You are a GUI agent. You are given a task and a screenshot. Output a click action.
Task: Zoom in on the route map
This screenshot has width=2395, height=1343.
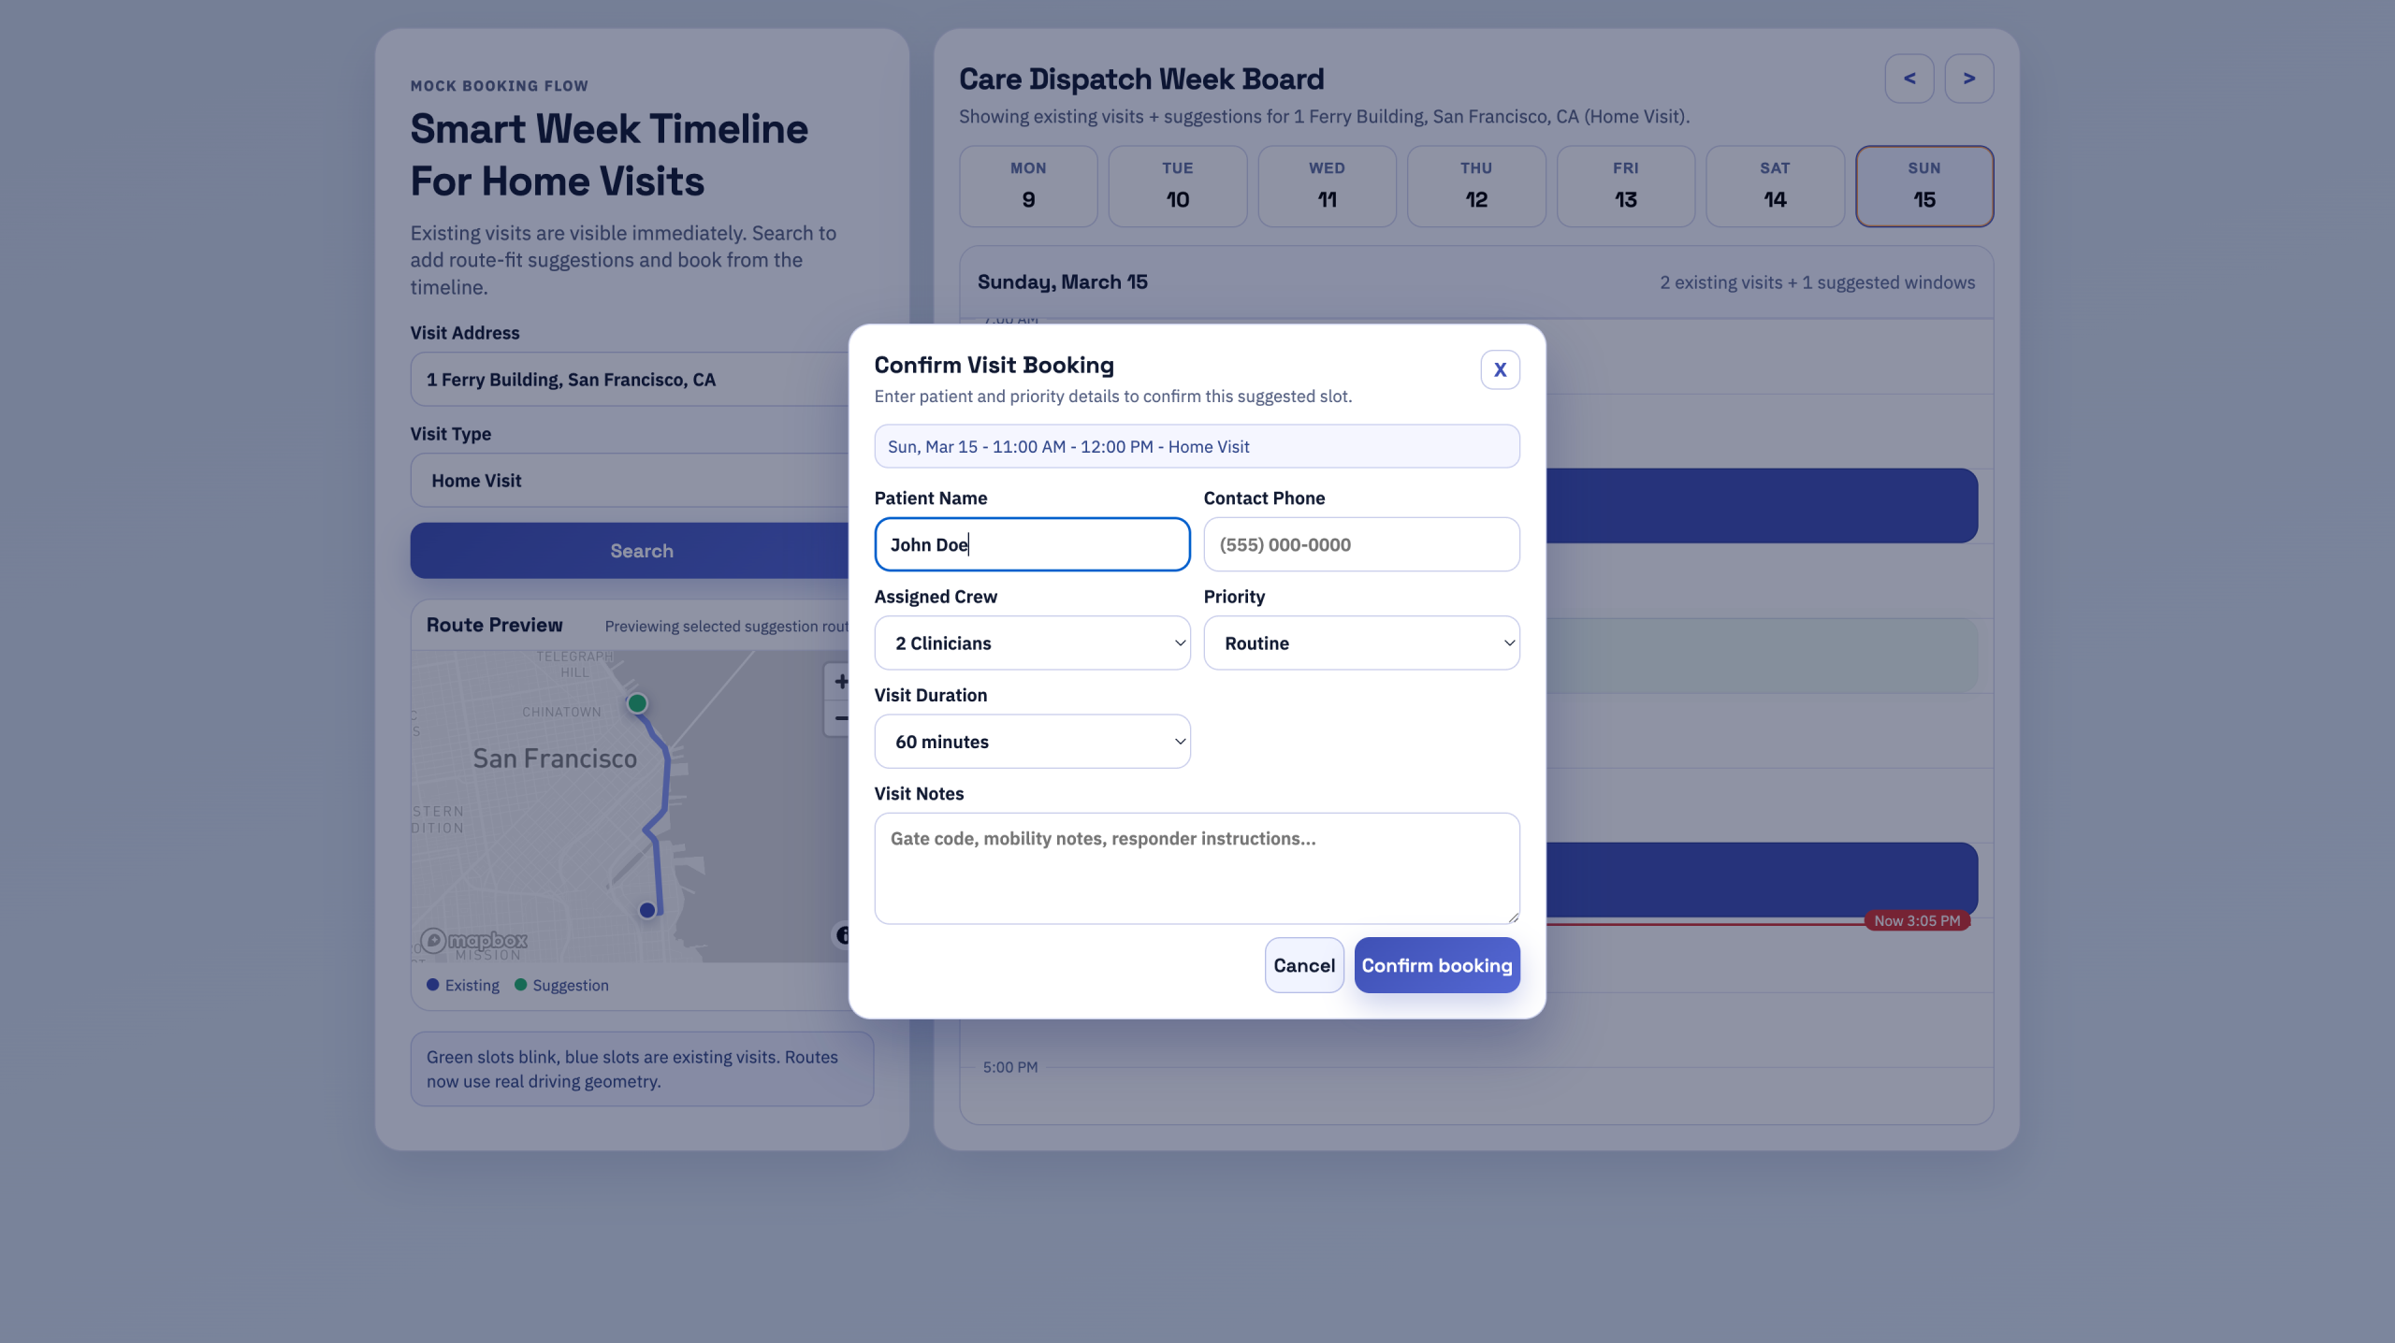click(839, 681)
